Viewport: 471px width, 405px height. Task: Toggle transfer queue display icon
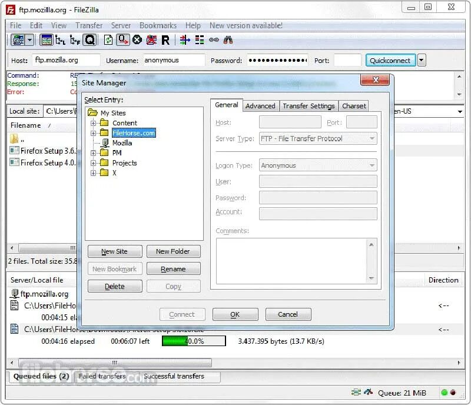[90, 39]
